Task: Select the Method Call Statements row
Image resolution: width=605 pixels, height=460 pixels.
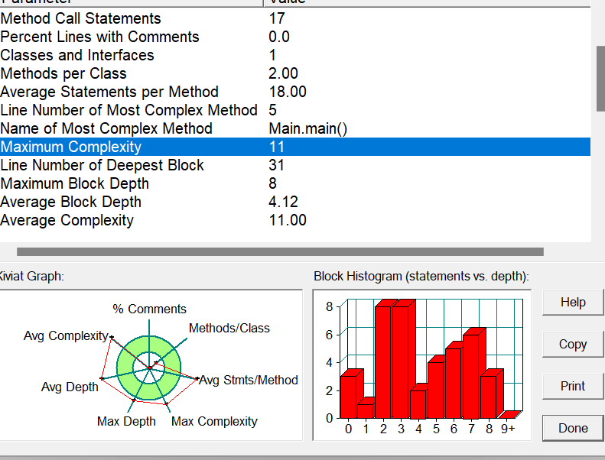Action: [295, 18]
